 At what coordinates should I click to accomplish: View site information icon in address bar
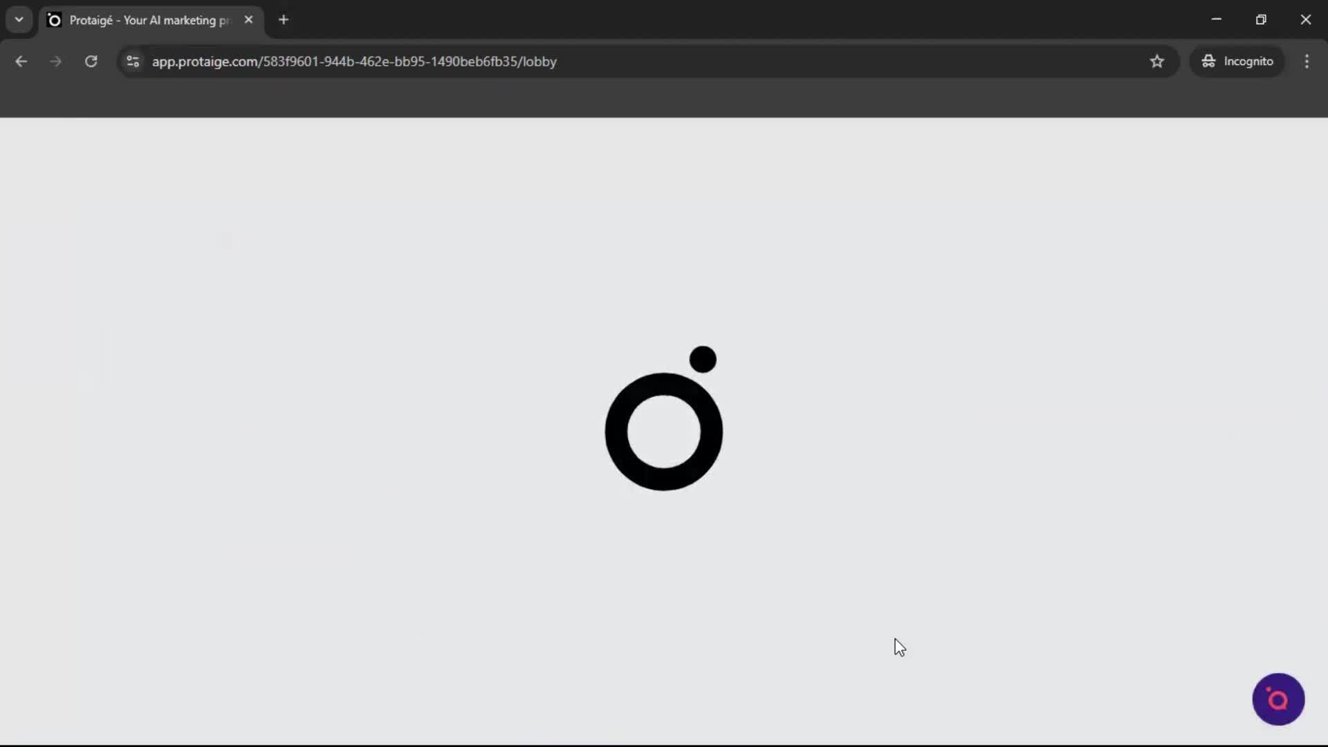tap(133, 62)
